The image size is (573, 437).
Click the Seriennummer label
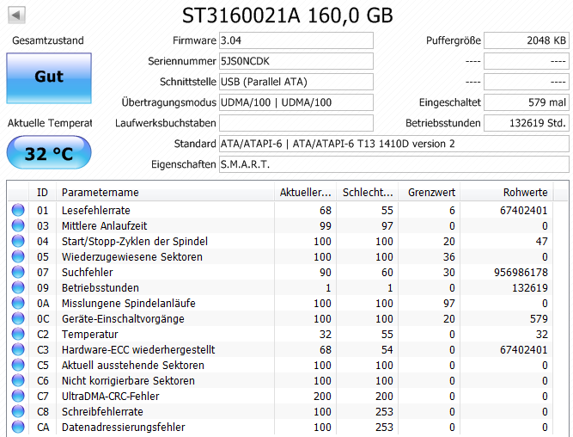tap(181, 61)
